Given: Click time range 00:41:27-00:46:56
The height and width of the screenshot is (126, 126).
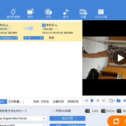Looking at the screenshot, I should [x=52, y=33].
